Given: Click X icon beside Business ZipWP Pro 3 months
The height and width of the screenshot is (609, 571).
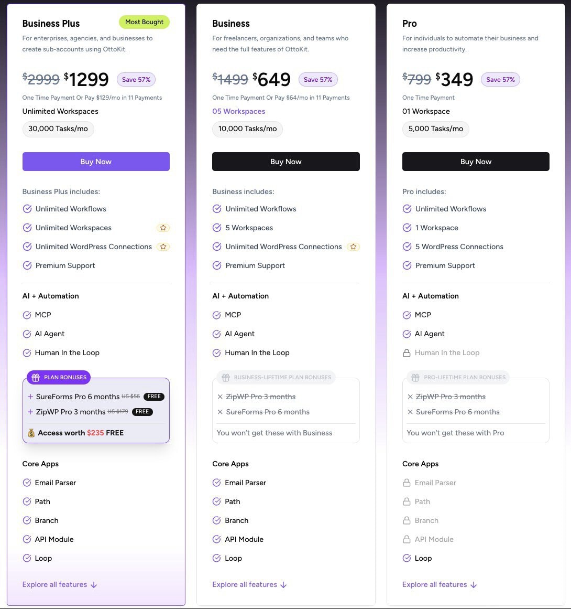Looking at the screenshot, I should point(220,397).
